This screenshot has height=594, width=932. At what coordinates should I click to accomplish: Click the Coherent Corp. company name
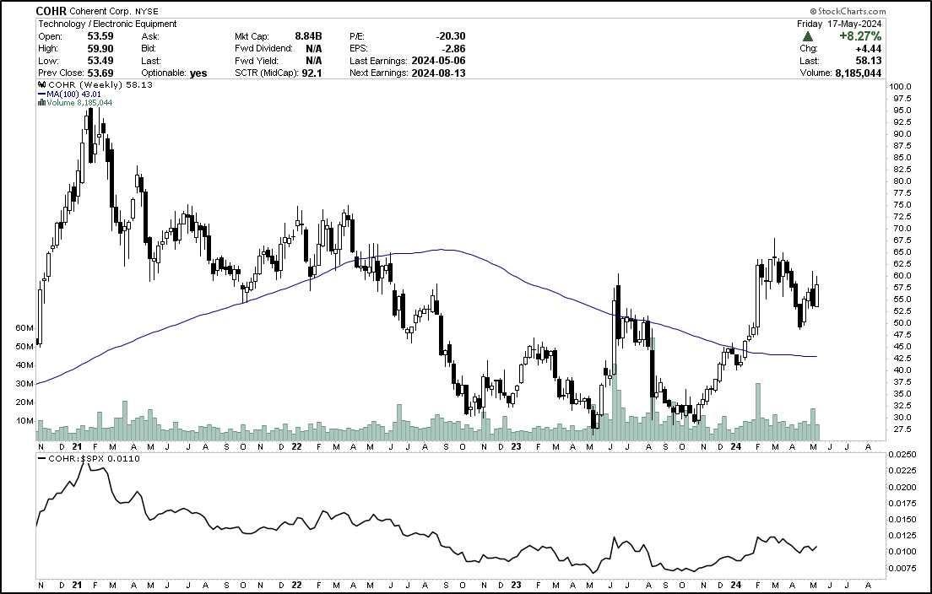[x=99, y=11]
